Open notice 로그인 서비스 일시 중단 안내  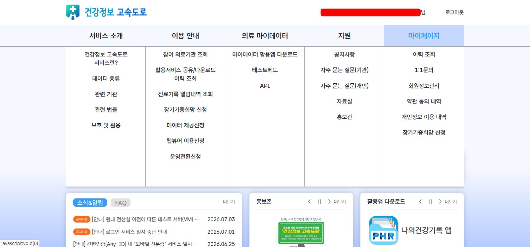129,232
